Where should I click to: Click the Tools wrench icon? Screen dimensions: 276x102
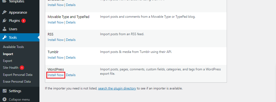tap(5, 38)
